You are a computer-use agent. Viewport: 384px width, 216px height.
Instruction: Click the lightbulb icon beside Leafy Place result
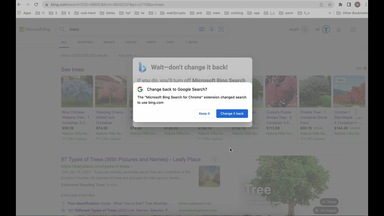pos(214,159)
